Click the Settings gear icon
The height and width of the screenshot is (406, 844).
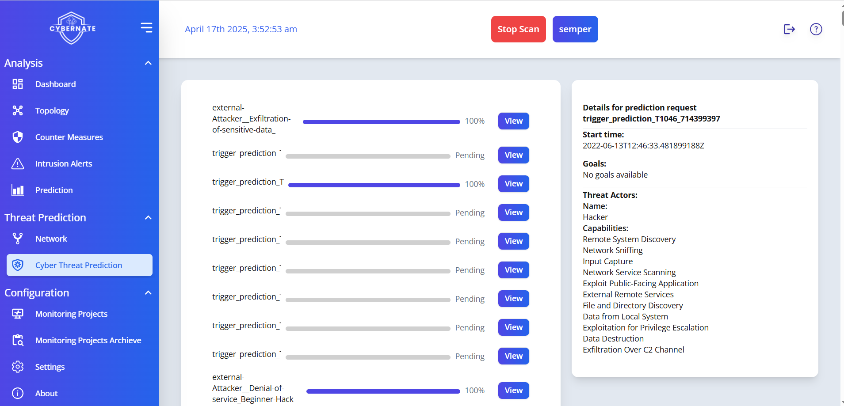point(18,367)
